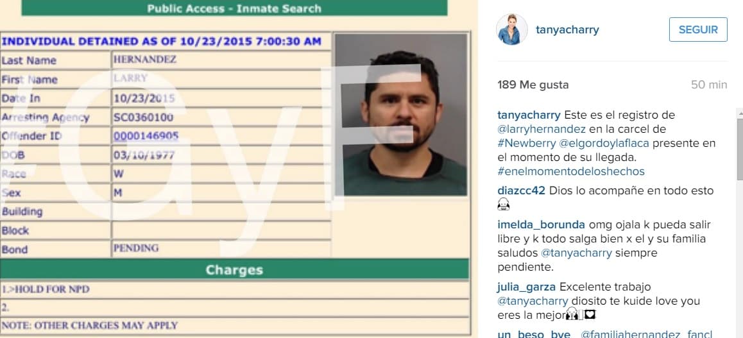Click the Offender ID 0000146905 link
Image resolution: width=743 pixels, height=338 pixels.
point(146,137)
